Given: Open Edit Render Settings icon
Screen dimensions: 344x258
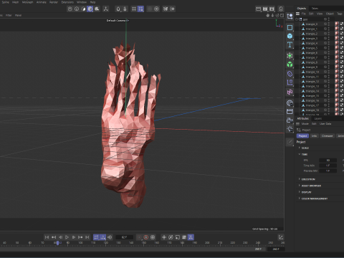Looking at the screenshot, I should (x=272, y=9).
